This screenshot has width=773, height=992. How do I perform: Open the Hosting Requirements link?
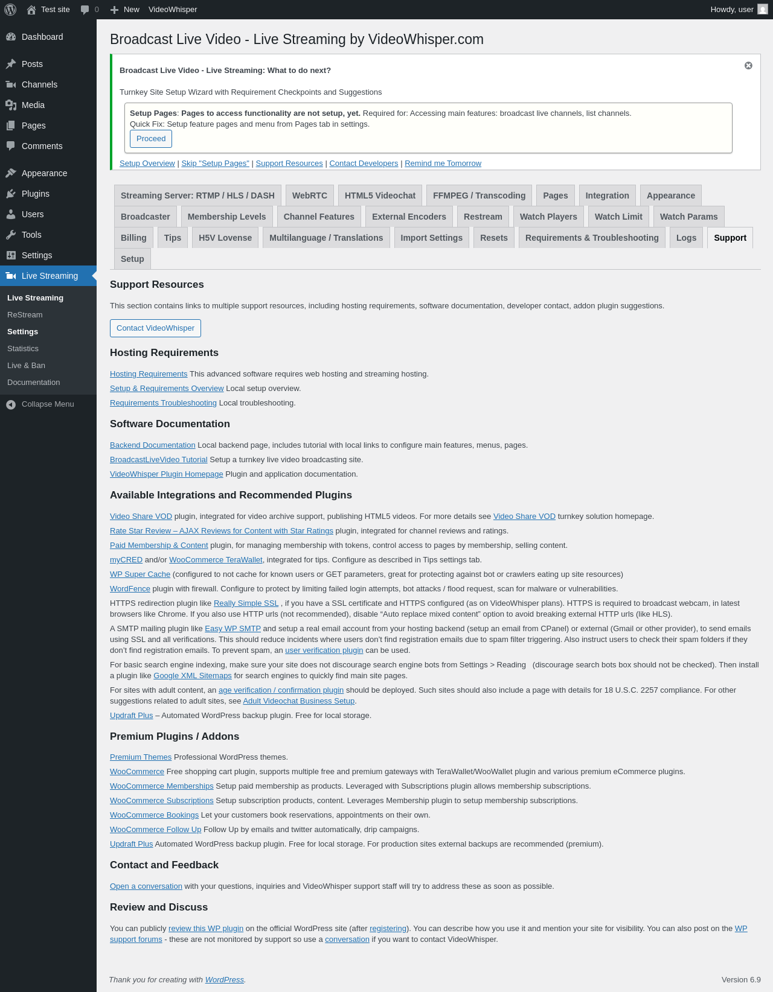tap(149, 374)
